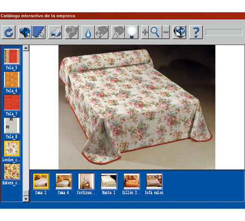Click the magnifying glass zoom icon
Image resolution: width=245 pixels, height=221 pixels.
pyautogui.click(x=155, y=32)
